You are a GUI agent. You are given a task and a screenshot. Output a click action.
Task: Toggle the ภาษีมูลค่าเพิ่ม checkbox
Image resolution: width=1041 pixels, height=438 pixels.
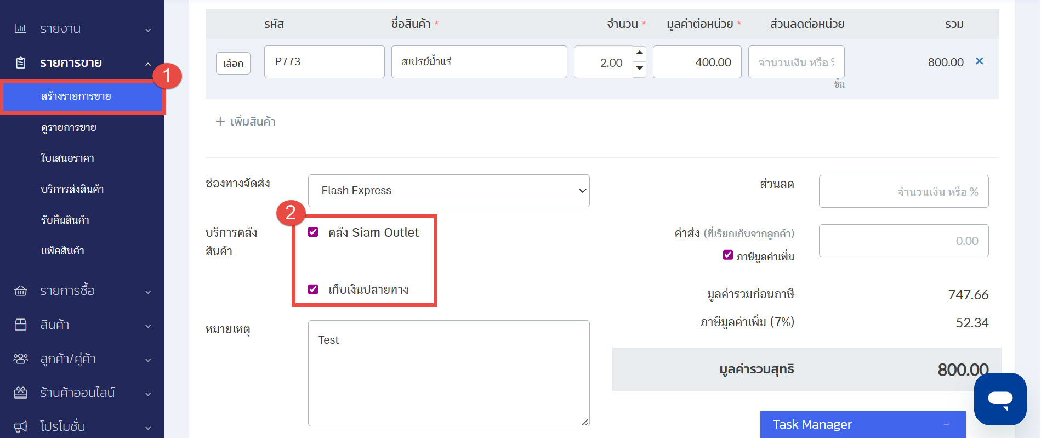click(728, 255)
